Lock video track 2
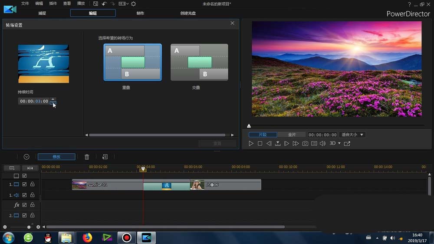Viewport: 434px width, 244px height. click(x=33, y=215)
